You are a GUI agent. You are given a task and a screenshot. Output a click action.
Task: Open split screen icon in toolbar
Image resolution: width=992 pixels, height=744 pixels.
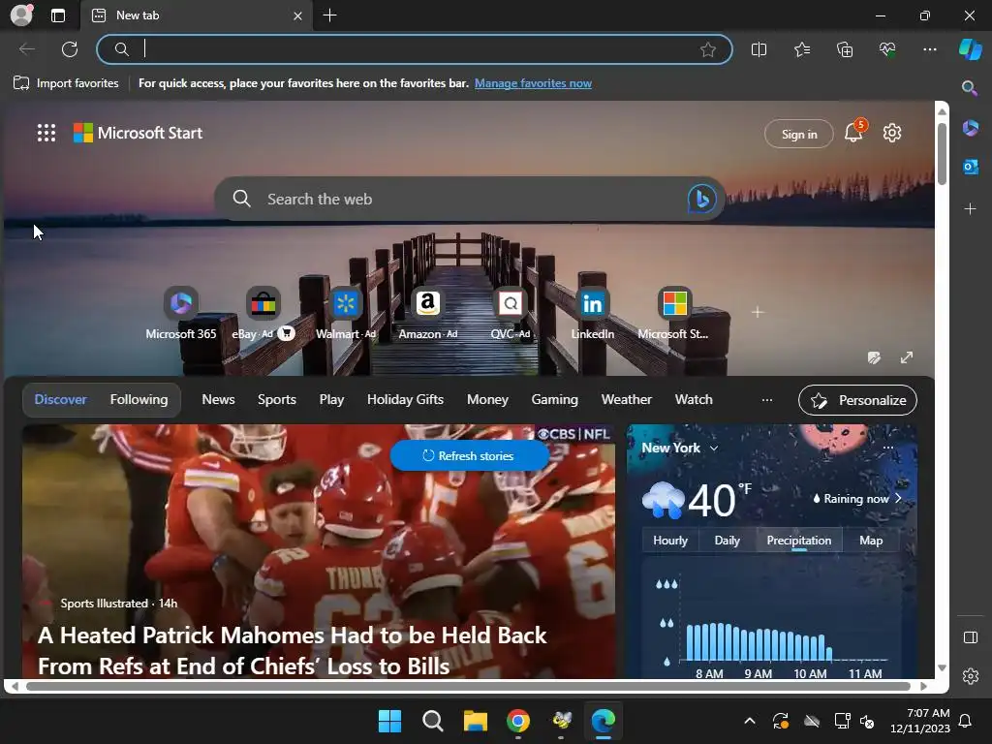pyautogui.click(x=759, y=49)
